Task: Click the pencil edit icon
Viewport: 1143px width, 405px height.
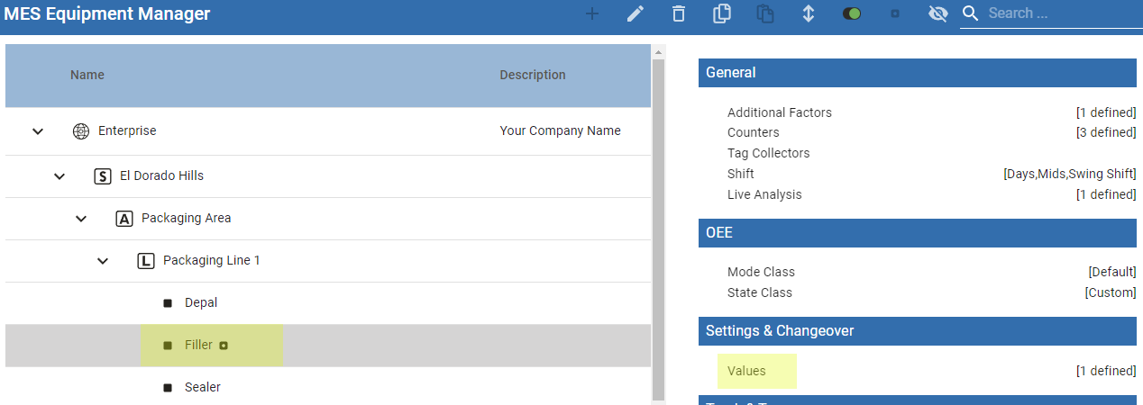Action: 636,13
